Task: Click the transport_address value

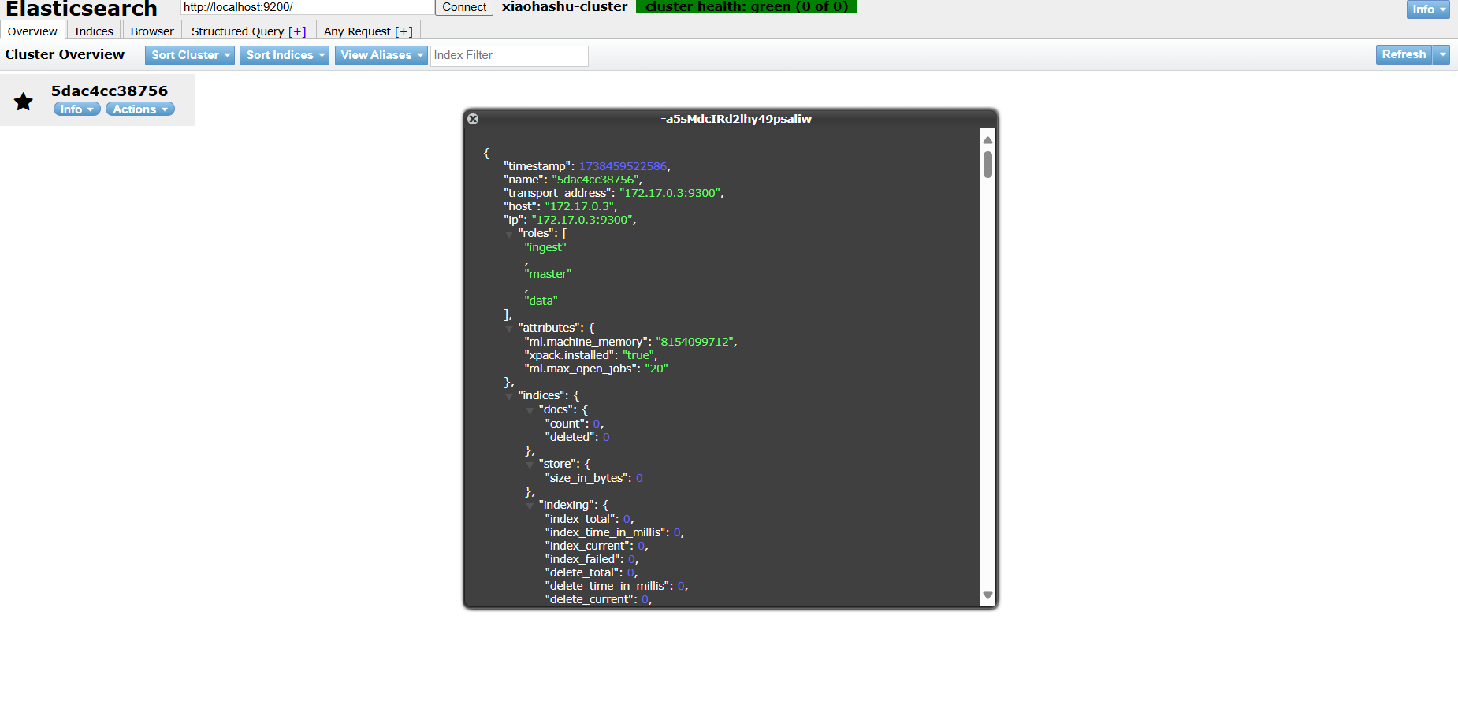Action: pos(669,193)
